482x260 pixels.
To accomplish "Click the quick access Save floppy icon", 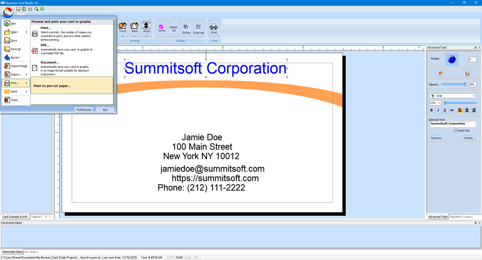I will [x=19, y=9].
